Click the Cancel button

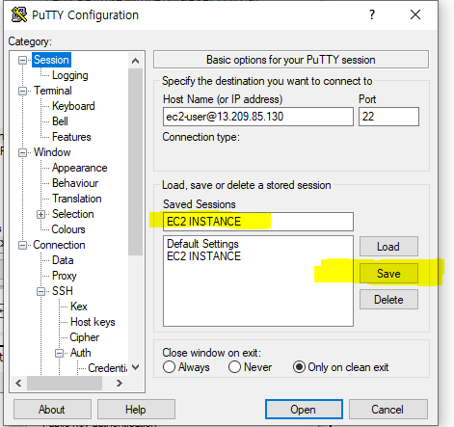[x=387, y=410]
